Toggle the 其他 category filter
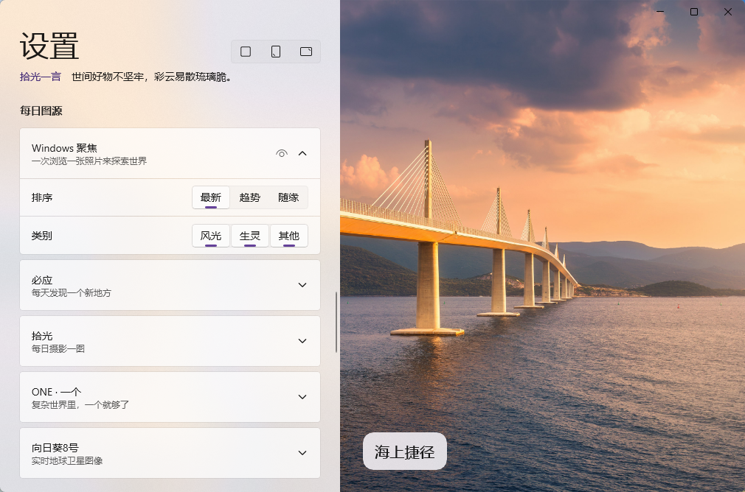The height and width of the screenshot is (492, 745). click(288, 236)
